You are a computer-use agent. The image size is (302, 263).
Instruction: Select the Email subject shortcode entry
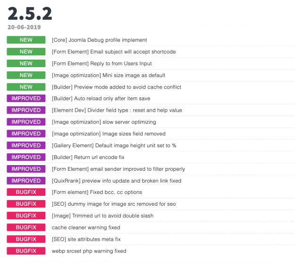pyautogui.click(x=114, y=52)
